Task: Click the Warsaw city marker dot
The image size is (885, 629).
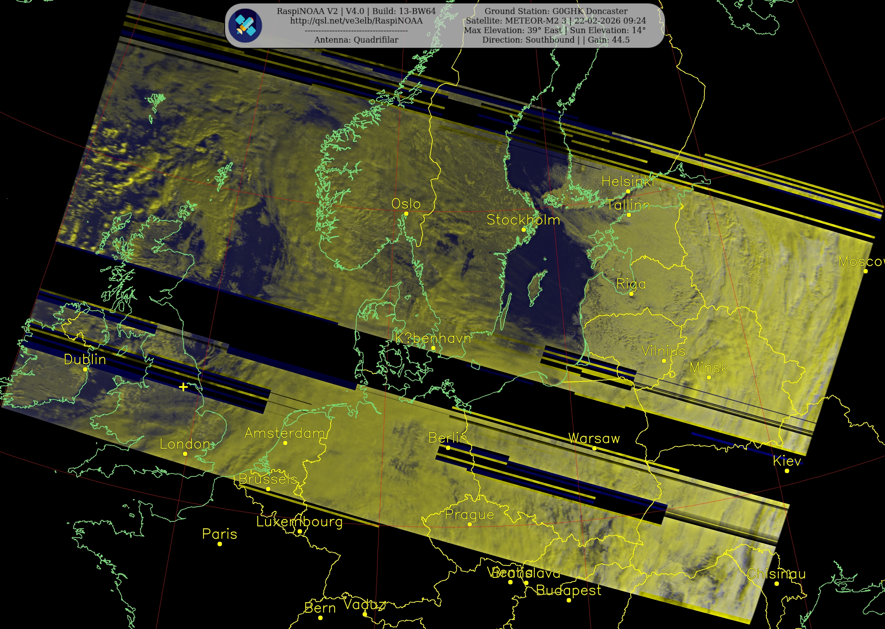Action: pyautogui.click(x=594, y=448)
